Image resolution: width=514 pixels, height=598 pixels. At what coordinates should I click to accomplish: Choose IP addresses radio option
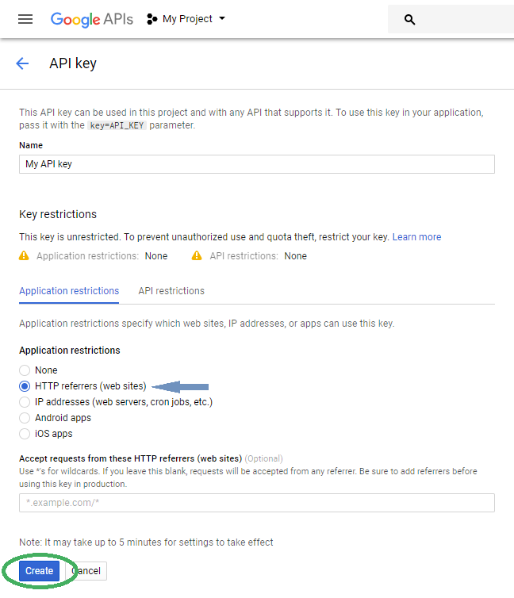click(x=25, y=402)
